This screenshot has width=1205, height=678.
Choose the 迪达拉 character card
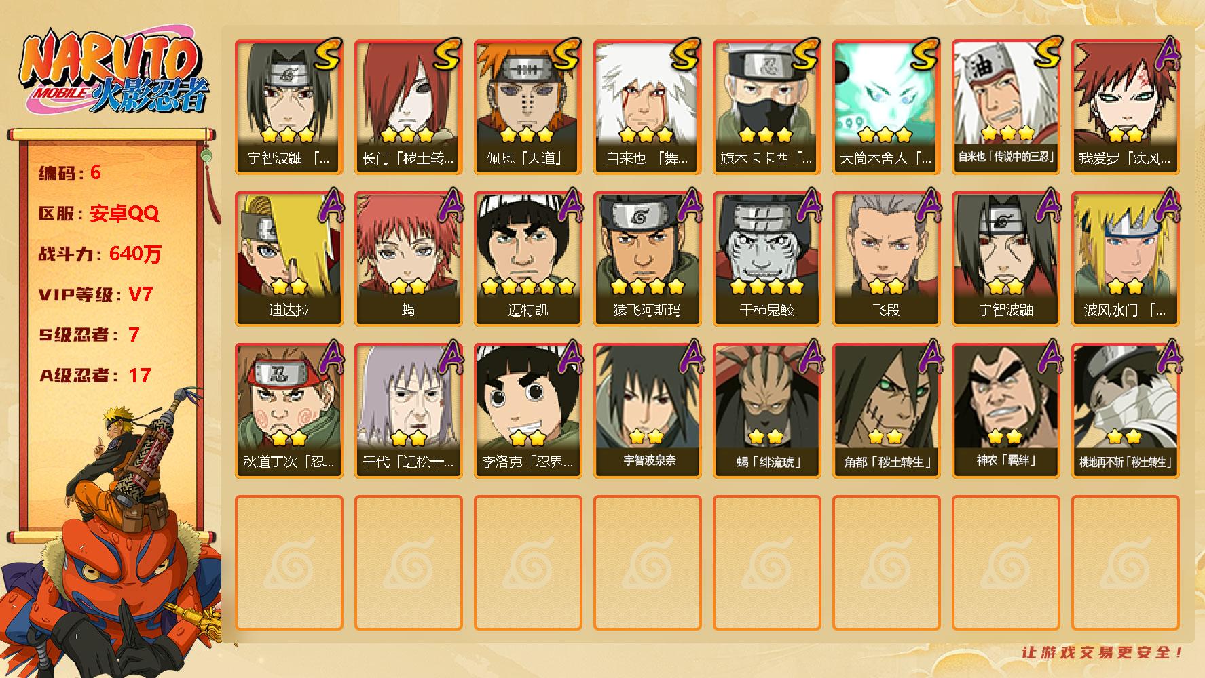coord(289,258)
